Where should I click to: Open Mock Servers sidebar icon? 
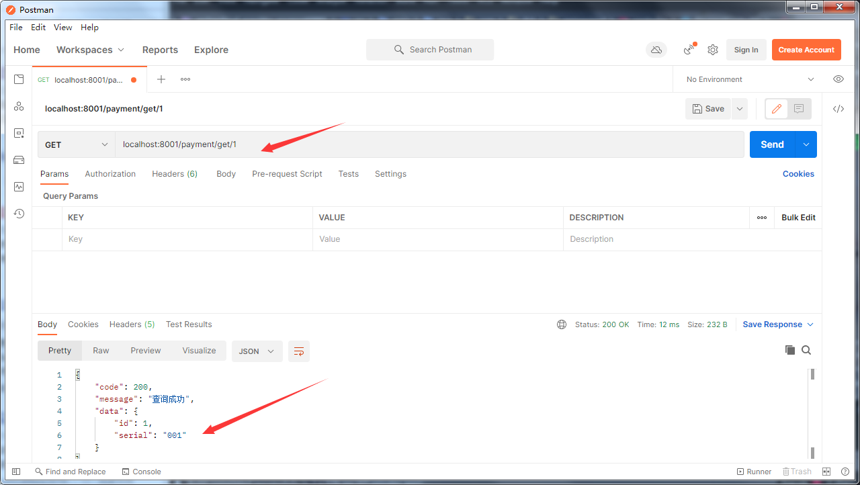coord(19,160)
